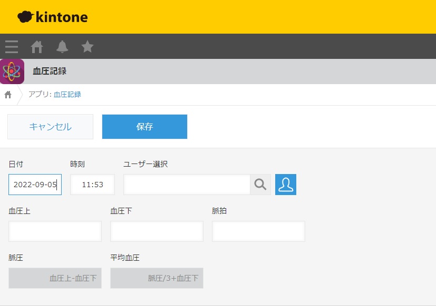The width and height of the screenshot is (436, 306).
Task: Click into the 血圧下 input field
Action: click(157, 231)
